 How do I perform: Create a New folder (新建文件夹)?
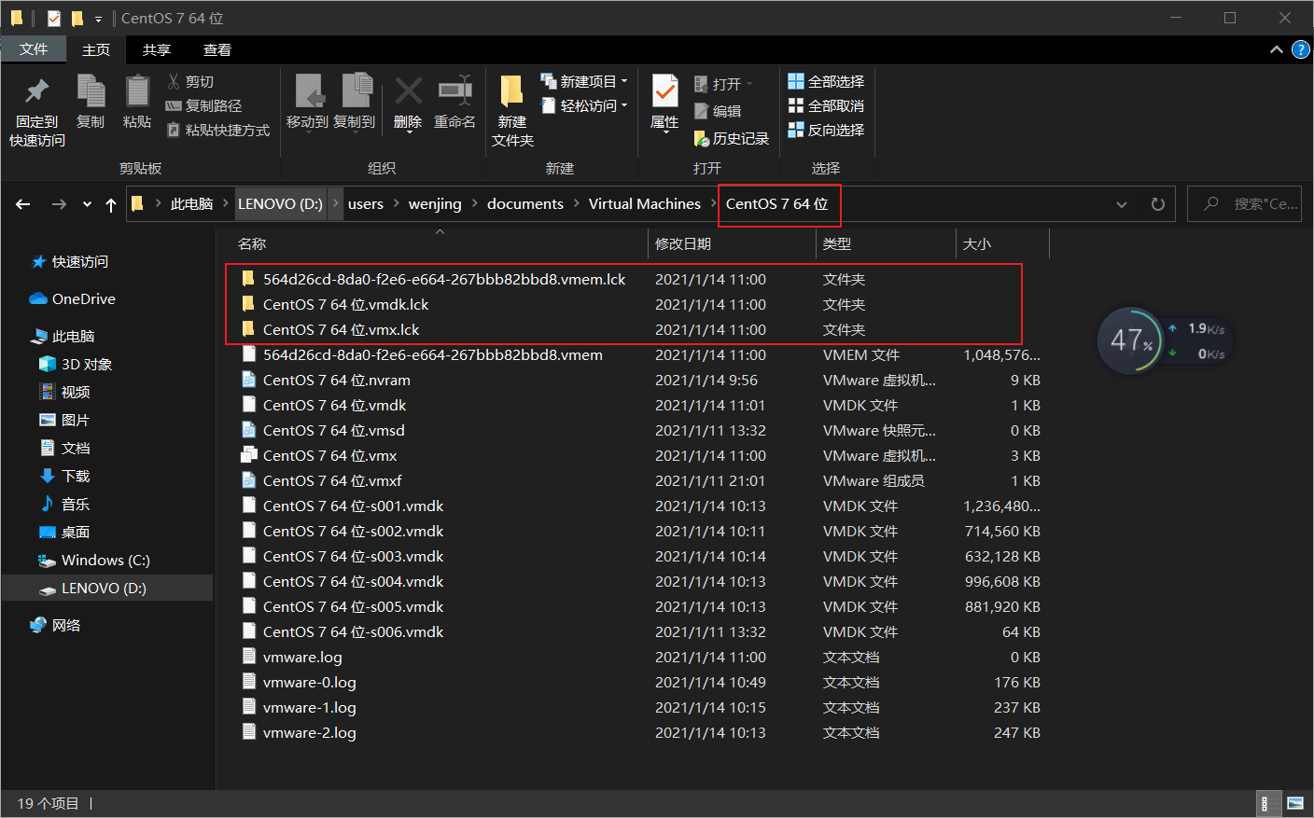[x=512, y=111]
